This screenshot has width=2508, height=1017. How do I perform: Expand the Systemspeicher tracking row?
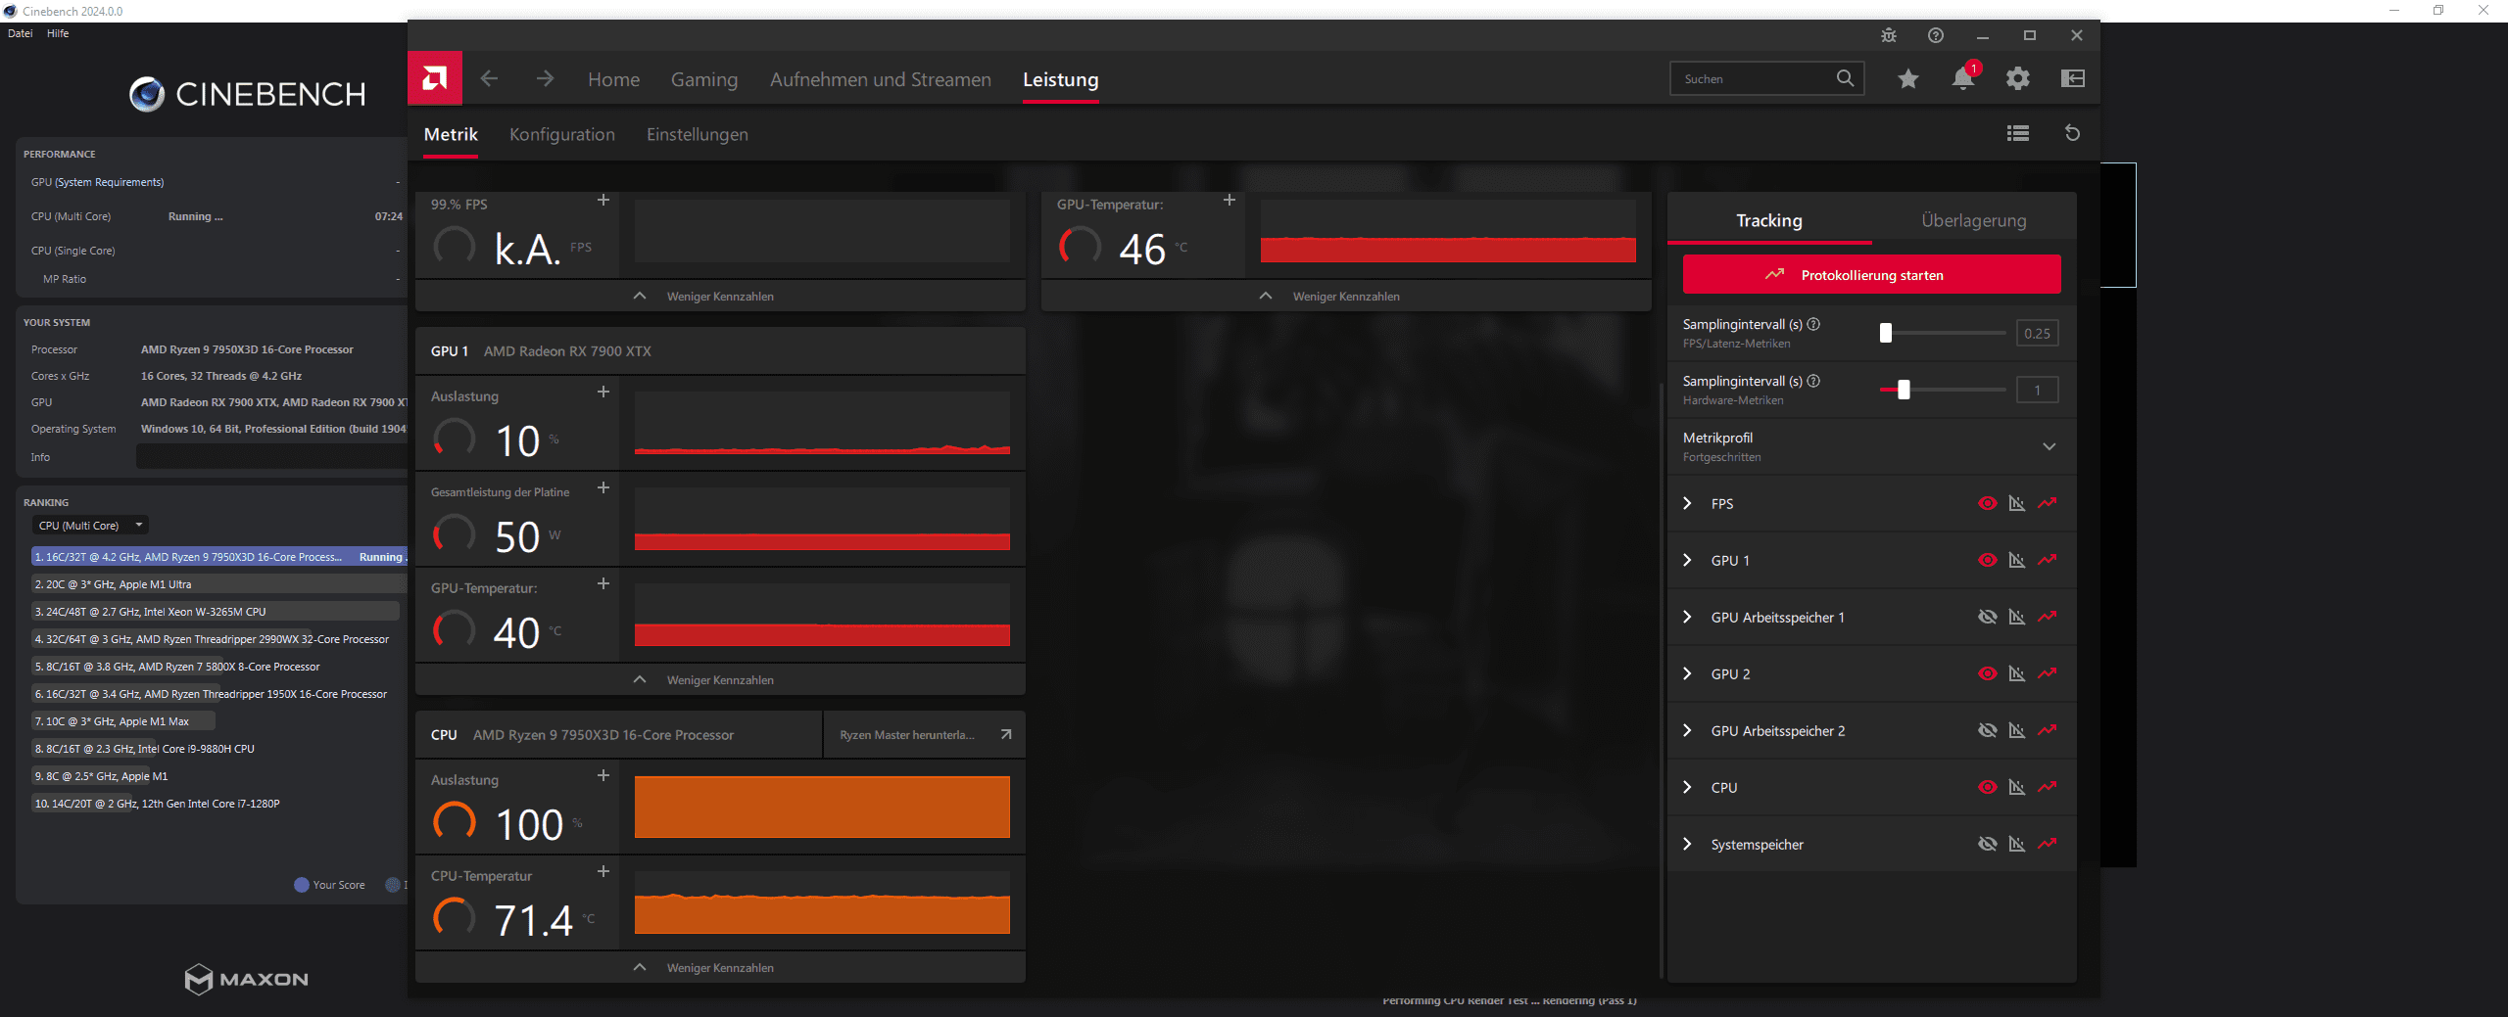click(x=1687, y=844)
